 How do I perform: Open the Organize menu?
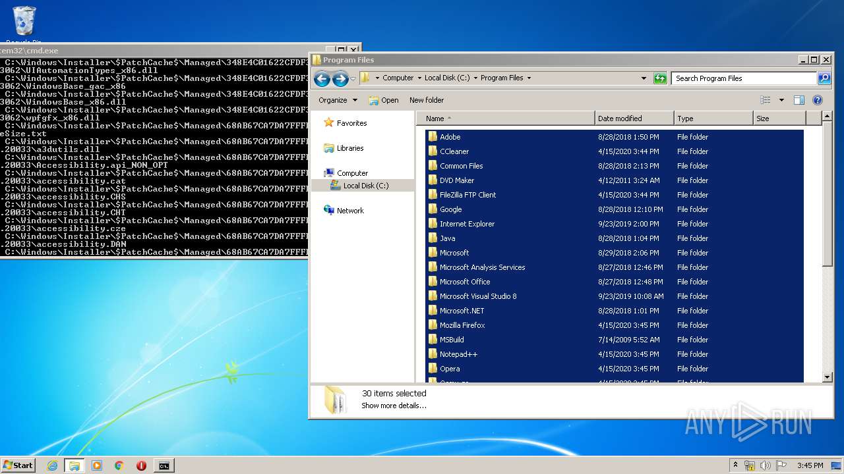click(338, 100)
